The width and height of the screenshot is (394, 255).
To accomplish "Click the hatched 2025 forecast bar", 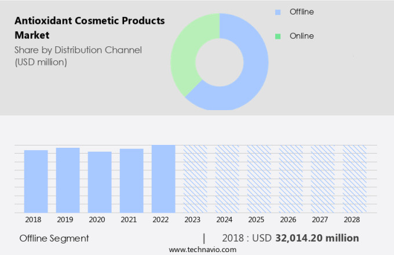I will (259, 178).
